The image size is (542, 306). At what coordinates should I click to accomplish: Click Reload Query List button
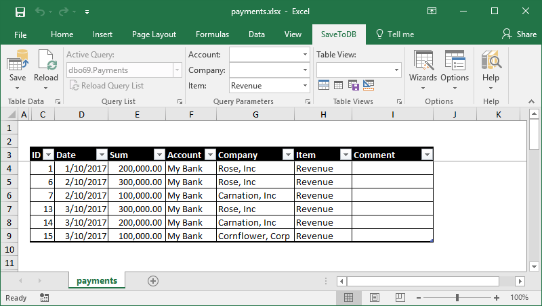(106, 86)
